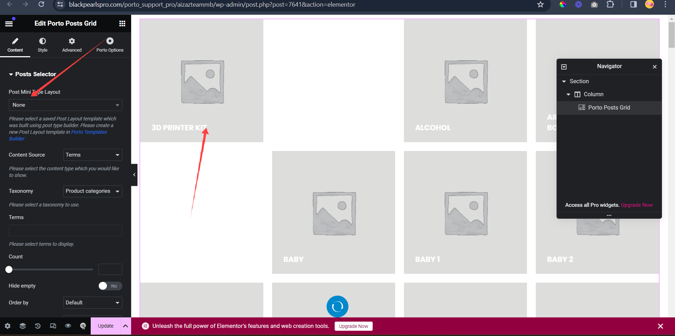This screenshot has height=336, width=675.
Task: Open the Extensions puzzle icon
Action: pyautogui.click(x=610, y=5)
